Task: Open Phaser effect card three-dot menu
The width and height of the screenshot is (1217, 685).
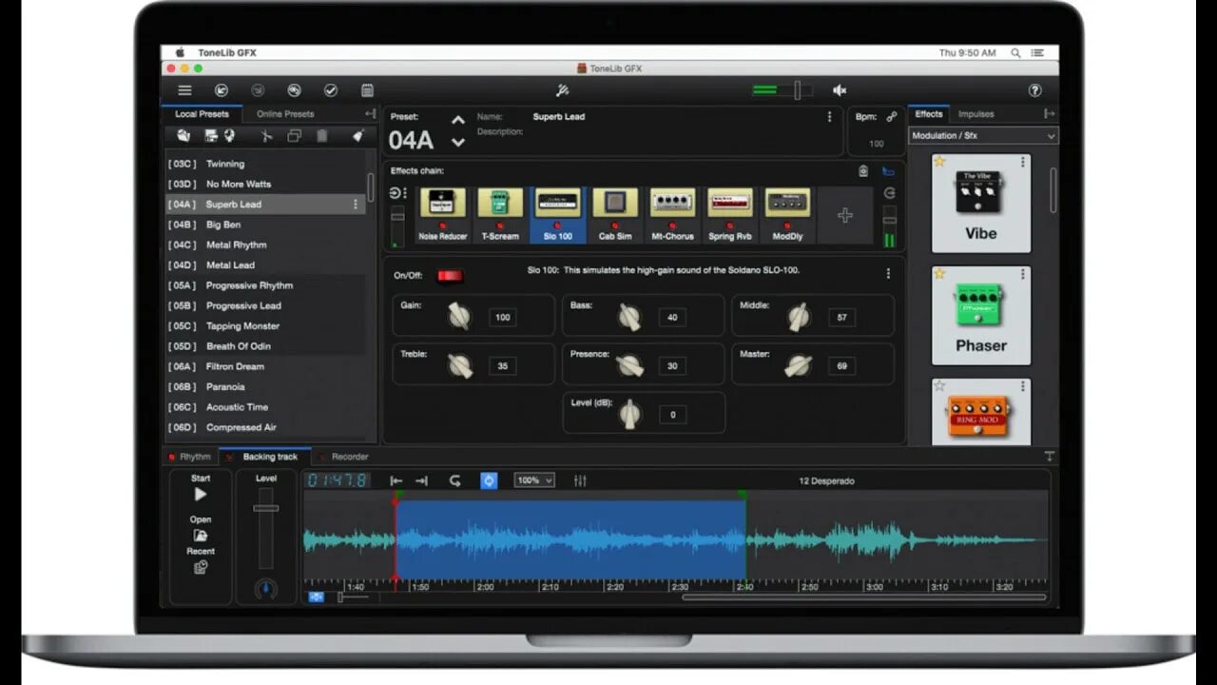Action: click(1022, 274)
